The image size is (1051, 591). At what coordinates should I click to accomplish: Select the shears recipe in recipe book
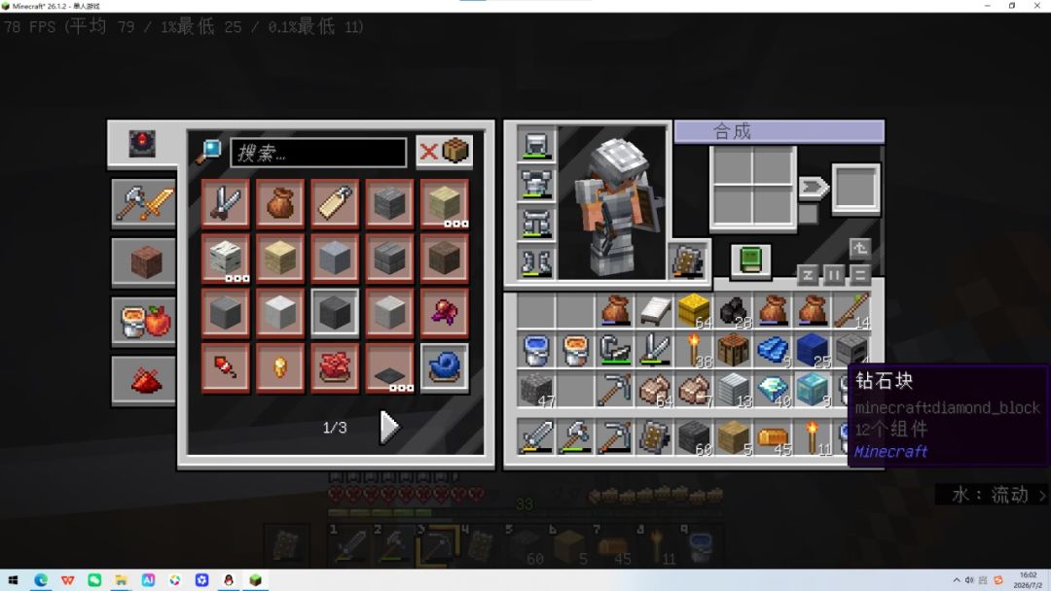point(225,203)
